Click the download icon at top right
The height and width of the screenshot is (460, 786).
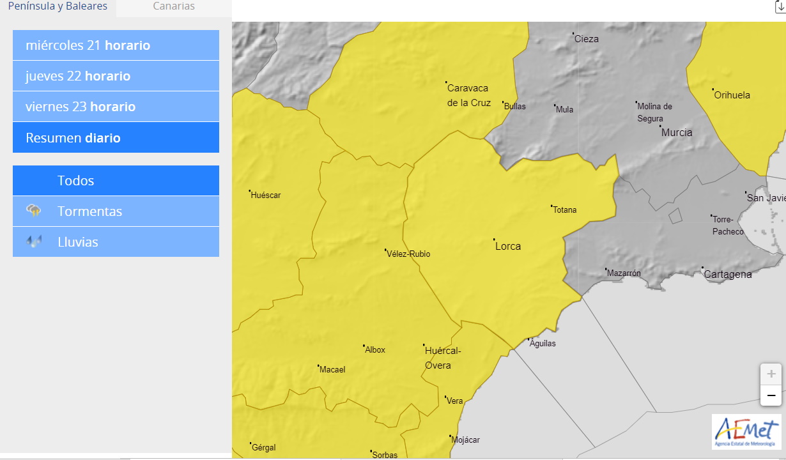tap(780, 6)
